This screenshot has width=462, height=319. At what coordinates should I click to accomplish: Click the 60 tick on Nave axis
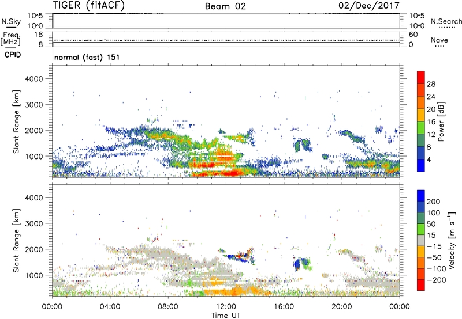pyautogui.click(x=413, y=35)
